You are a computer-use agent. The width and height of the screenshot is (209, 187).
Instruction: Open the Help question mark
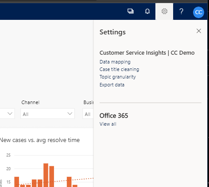pos(181,11)
